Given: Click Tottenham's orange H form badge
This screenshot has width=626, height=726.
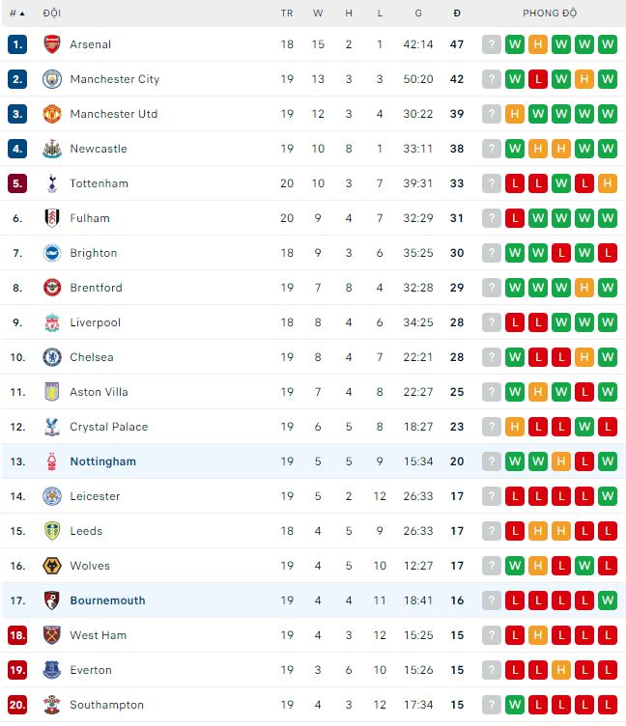Looking at the screenshot, I should 608,183.
